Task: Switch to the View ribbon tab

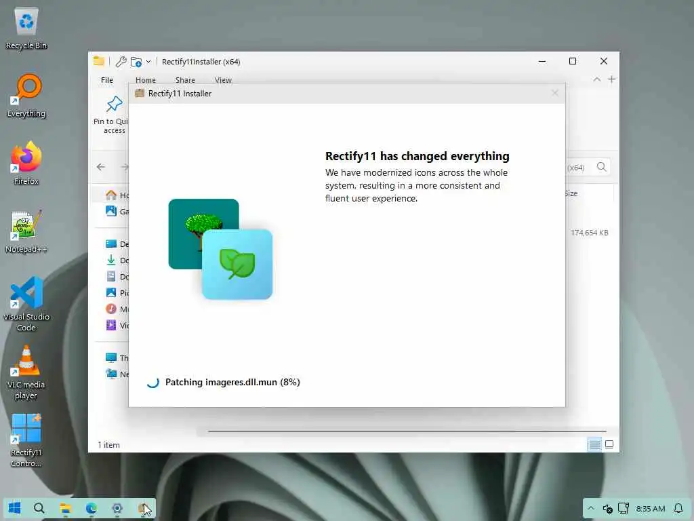Action: (223, 80)
